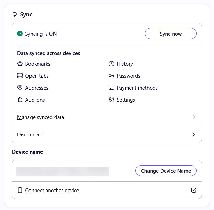The width and height of the screenshot is (214, 210).
Task: Click the Change Device Name button
Action: (166, 171)
